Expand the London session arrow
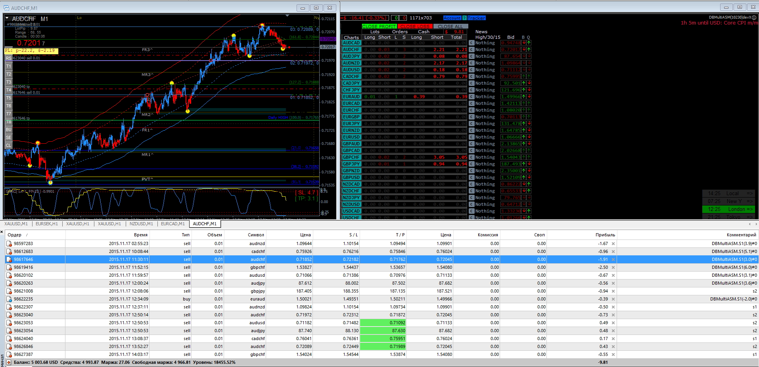This screenshot has height=367, width=759. coord(749,209)
